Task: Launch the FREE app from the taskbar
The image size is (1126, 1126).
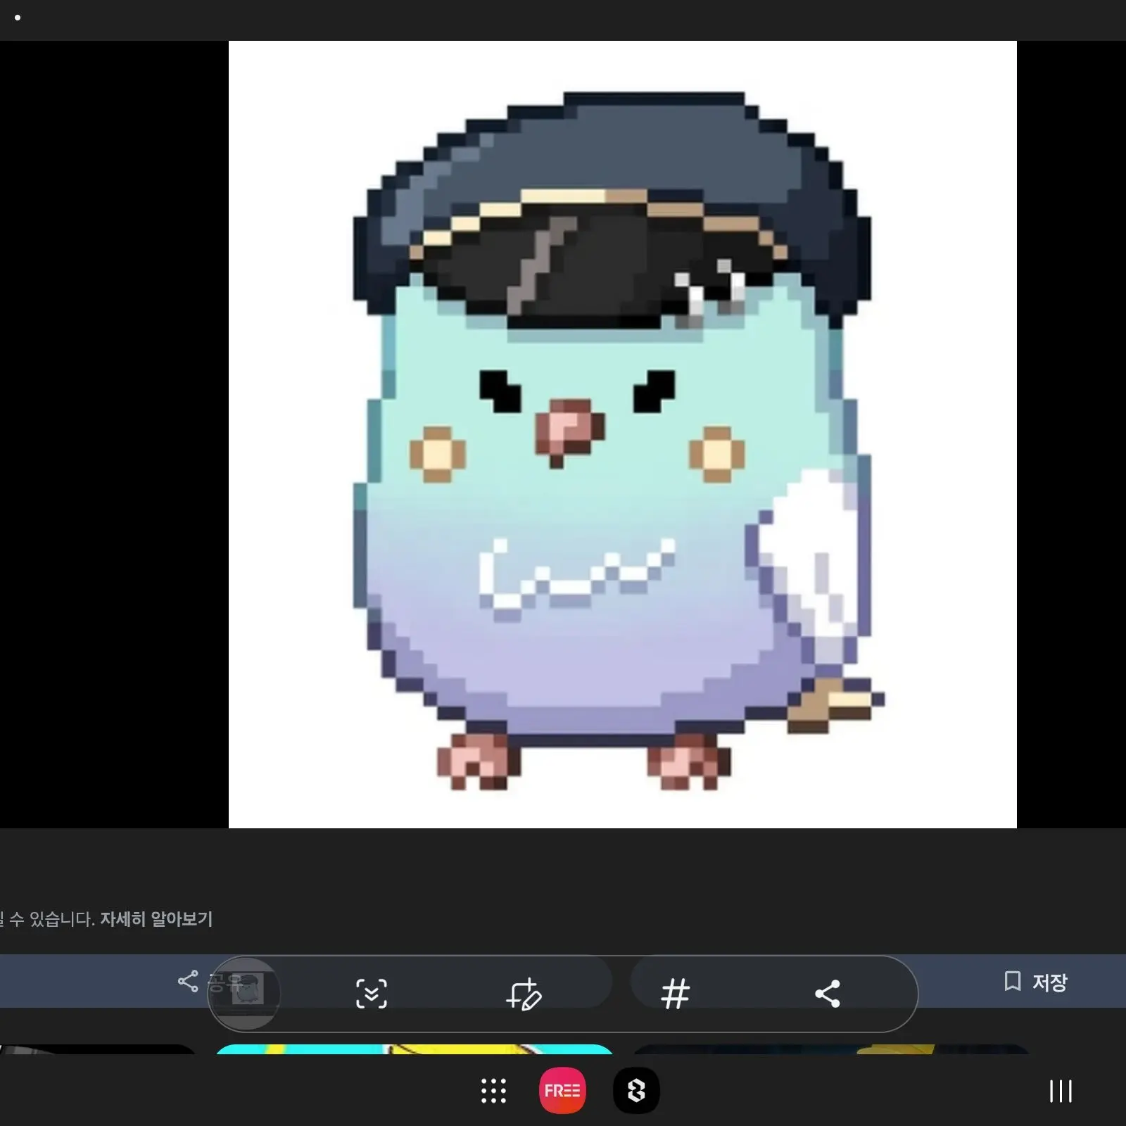Action: (x=563, y=1090)
